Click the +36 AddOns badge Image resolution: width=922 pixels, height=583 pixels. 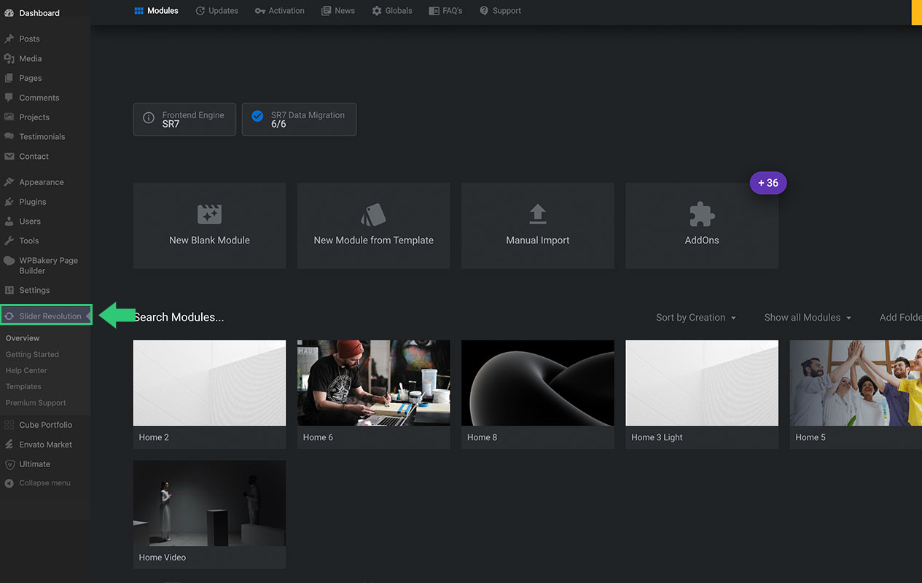point(768,183)
